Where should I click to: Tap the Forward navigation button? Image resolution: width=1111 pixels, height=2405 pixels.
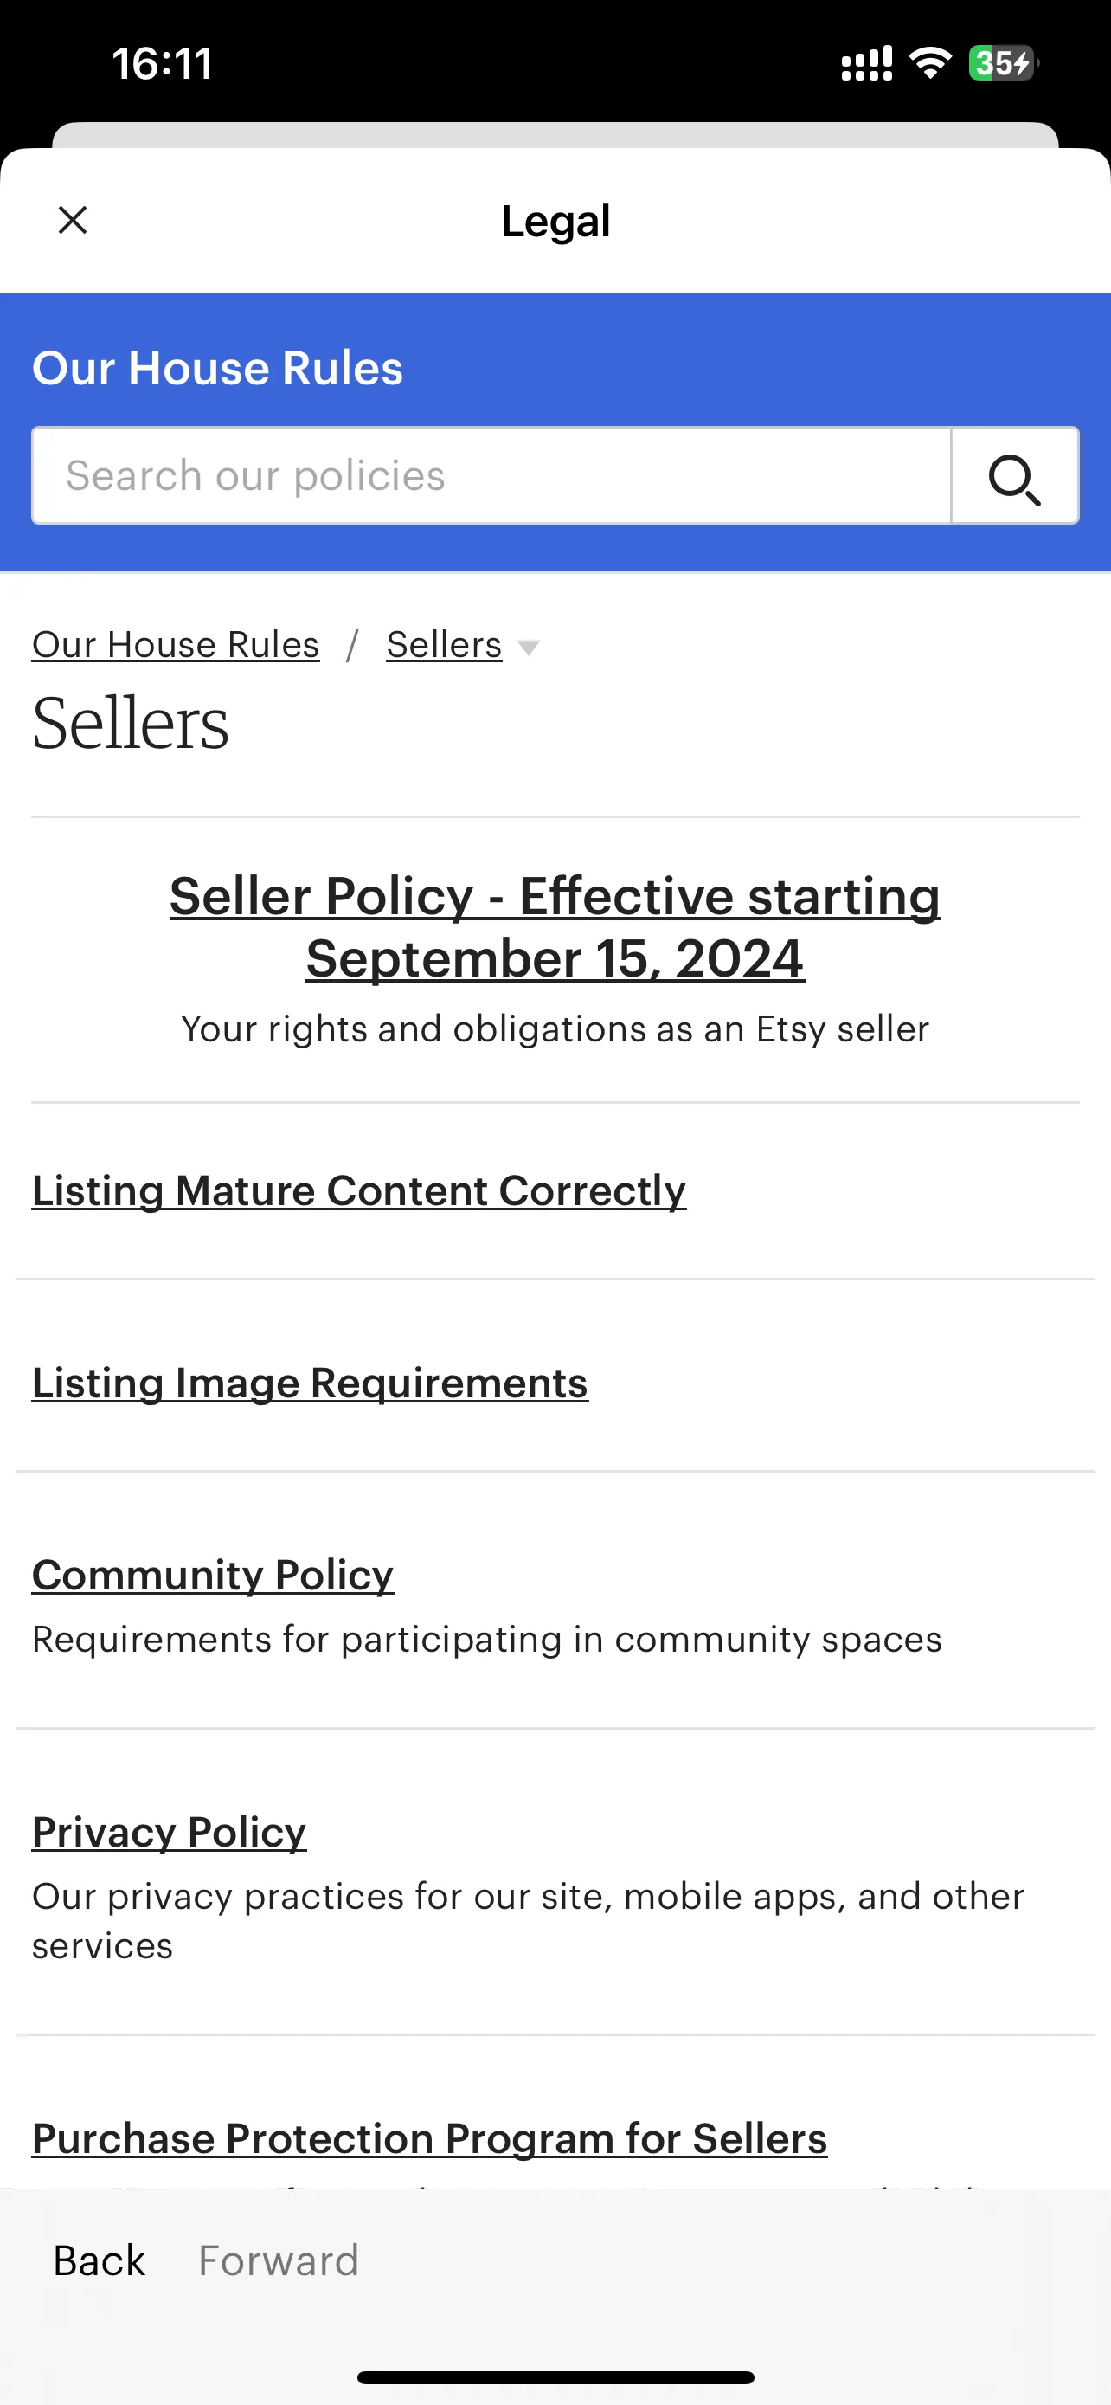pyautogui.click(x=279, y=2260)
